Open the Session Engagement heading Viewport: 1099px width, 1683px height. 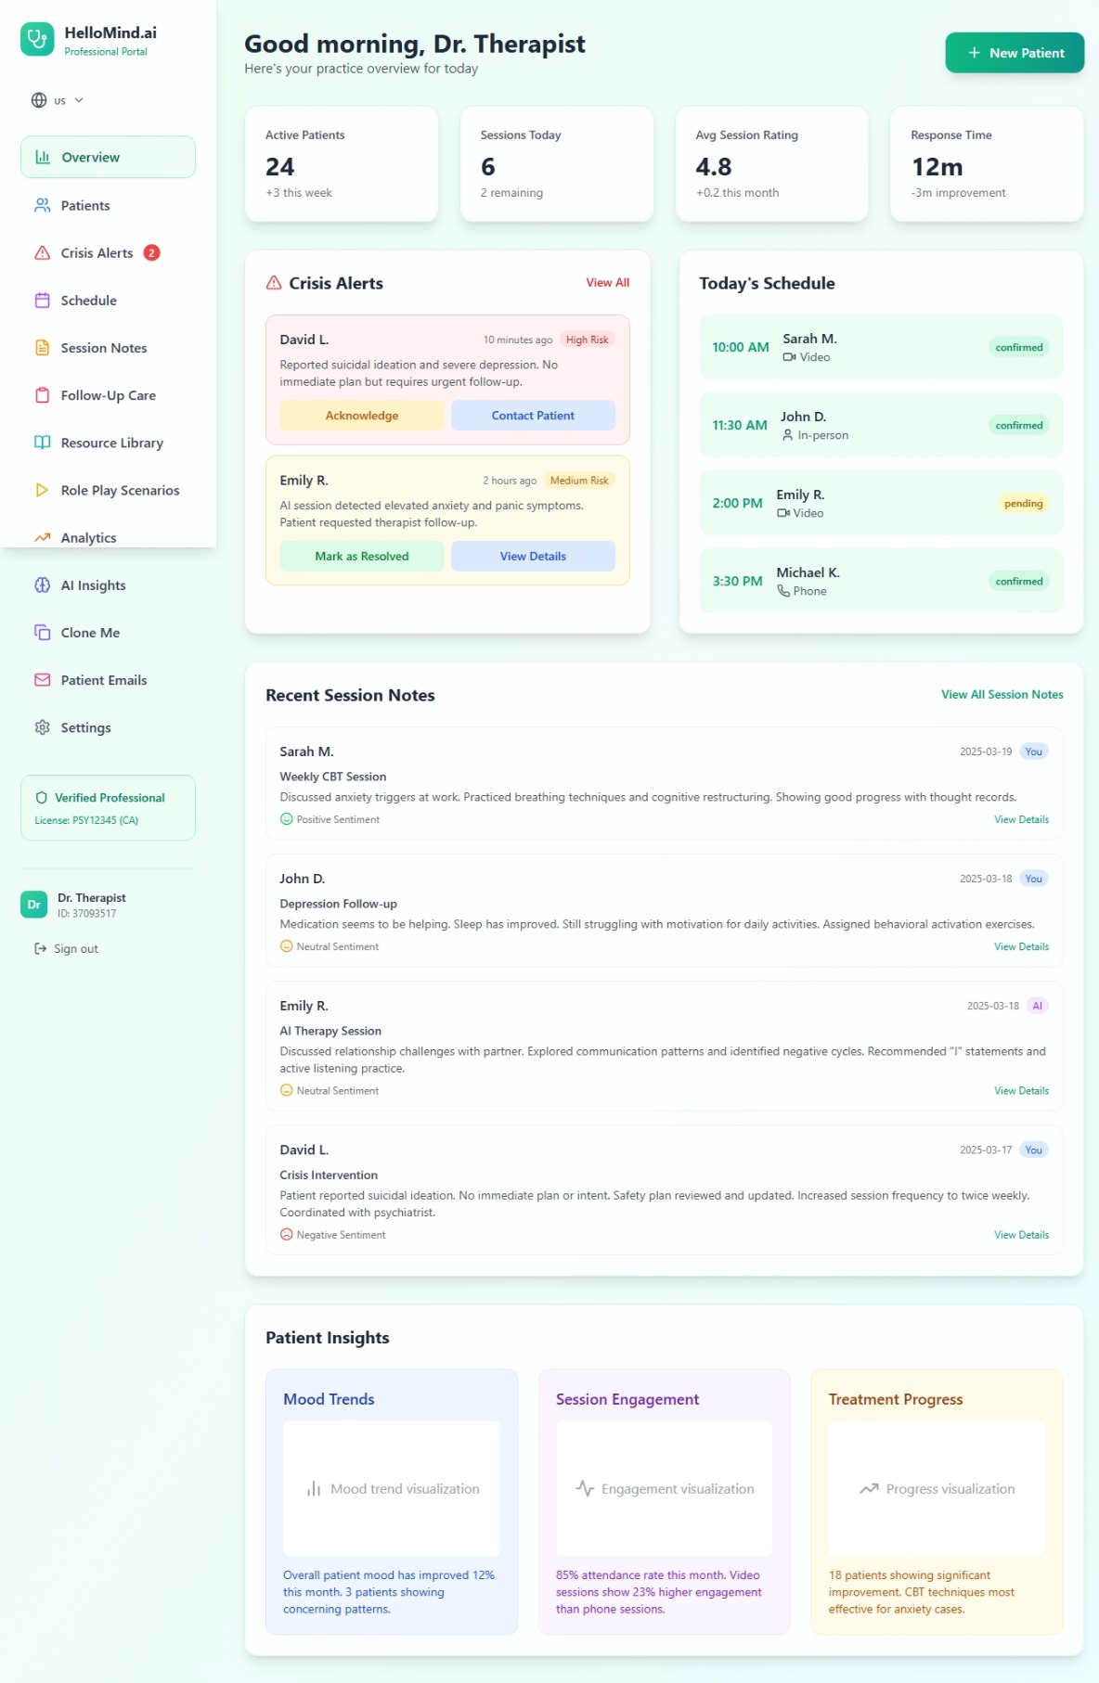(x=627, y=1399)
